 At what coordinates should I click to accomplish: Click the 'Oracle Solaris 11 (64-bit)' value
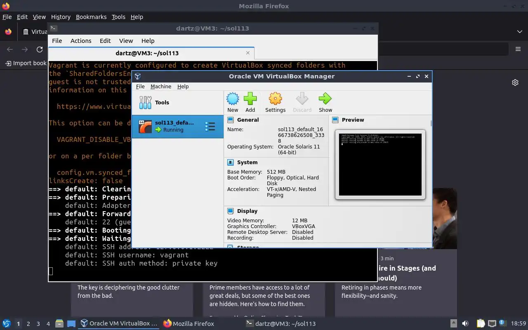299,150
